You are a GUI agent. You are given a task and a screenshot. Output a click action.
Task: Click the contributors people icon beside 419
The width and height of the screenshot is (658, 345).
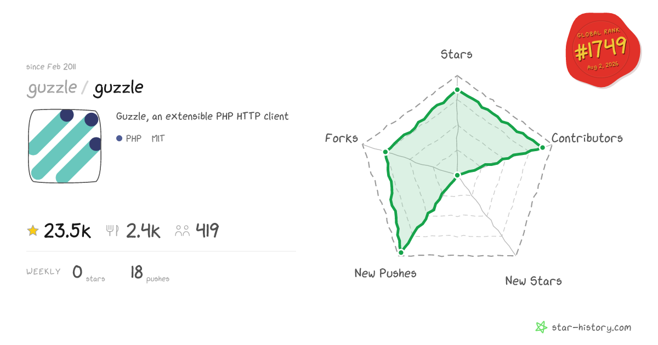(x=183, y=231)
